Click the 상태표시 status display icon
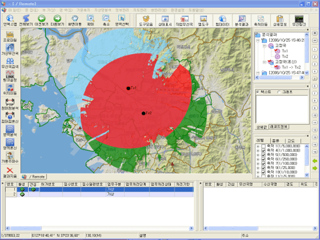The height and width of the screenshot is (240, 320). (x=165, y=21)
